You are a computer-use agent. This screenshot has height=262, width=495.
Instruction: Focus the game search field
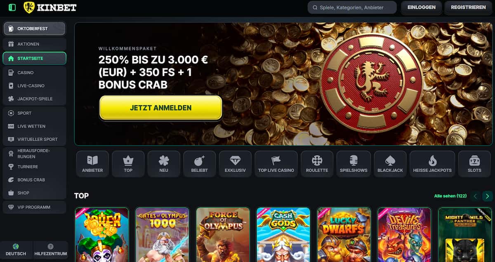352,7
